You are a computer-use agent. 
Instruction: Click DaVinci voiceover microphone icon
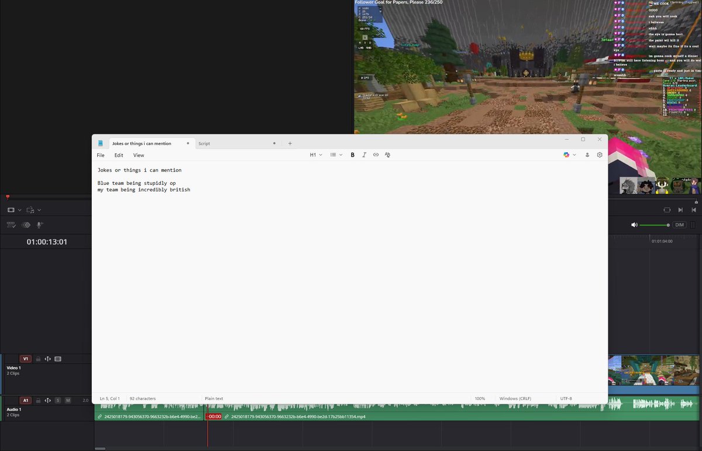point(40,225)
